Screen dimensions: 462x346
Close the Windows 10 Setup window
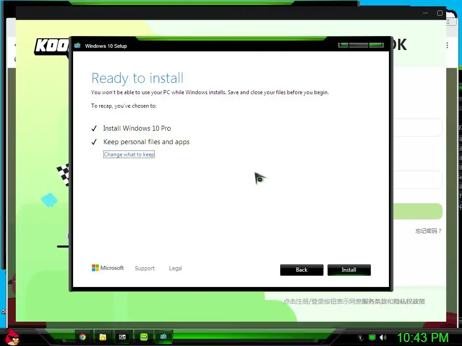[376, 45]
